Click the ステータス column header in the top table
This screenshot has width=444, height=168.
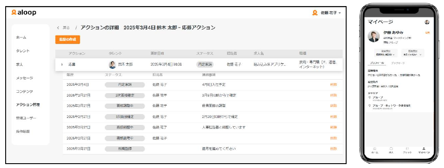[205, 53]
